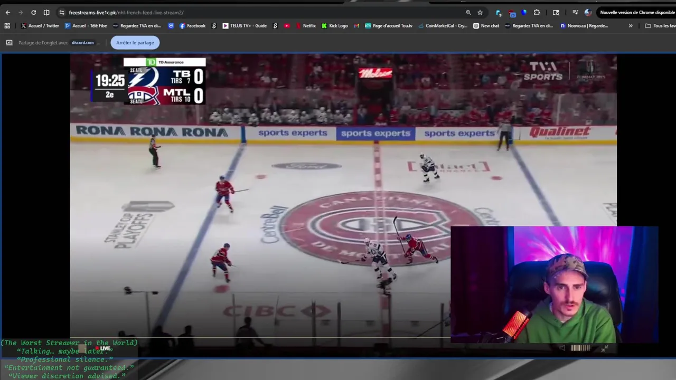Click the streamer webcam overlay
This screenshot has height=380, width=676.
click(x=555, y=285)
